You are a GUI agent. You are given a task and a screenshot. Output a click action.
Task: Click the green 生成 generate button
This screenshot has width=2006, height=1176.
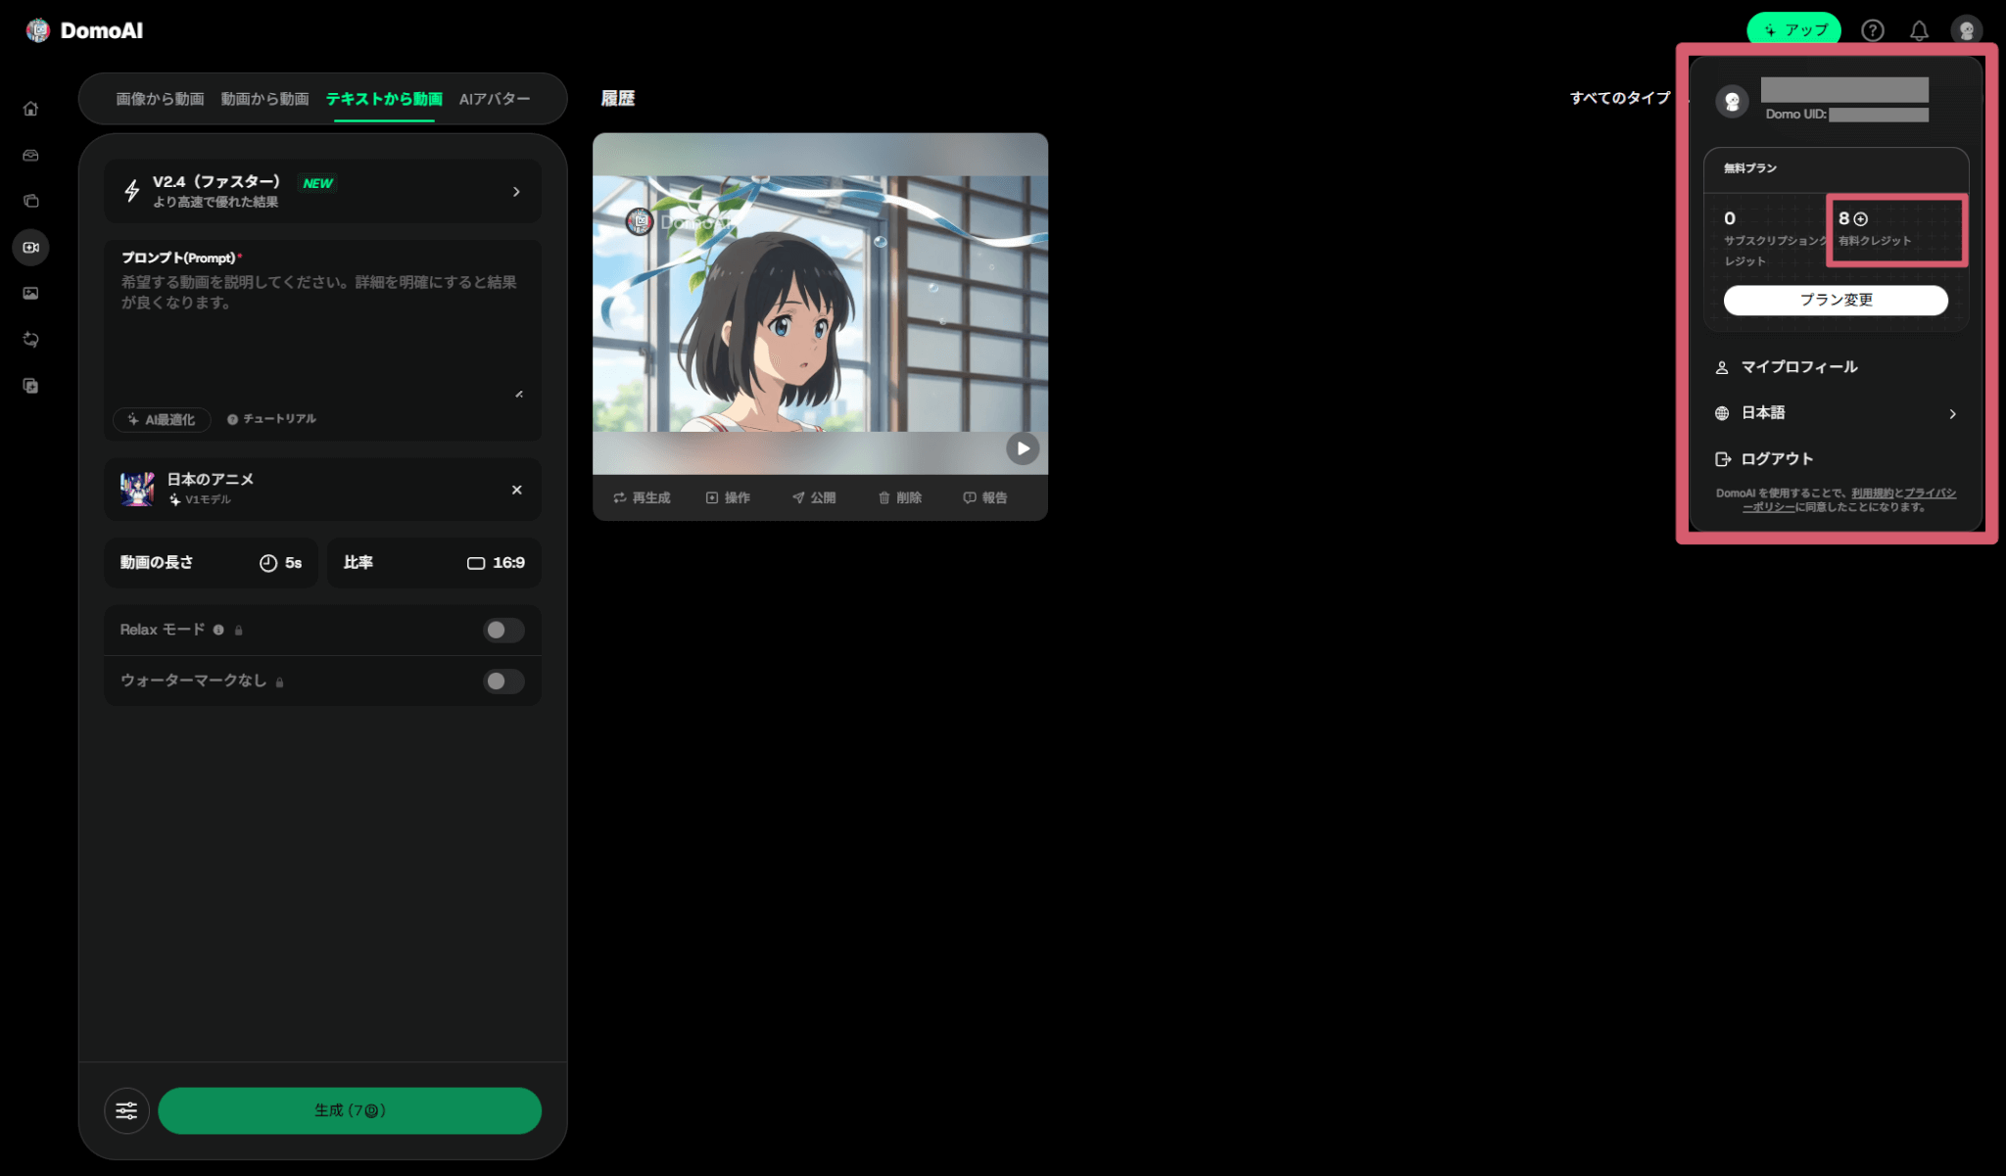(350, 1110)
